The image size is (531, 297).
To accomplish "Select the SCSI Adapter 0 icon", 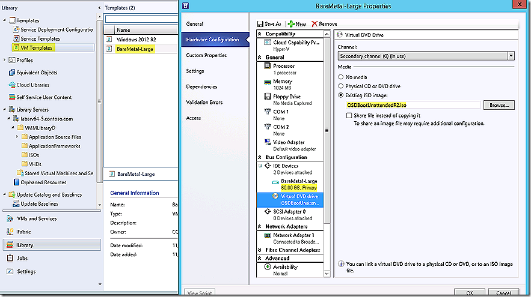I will (x=268, y=212).
